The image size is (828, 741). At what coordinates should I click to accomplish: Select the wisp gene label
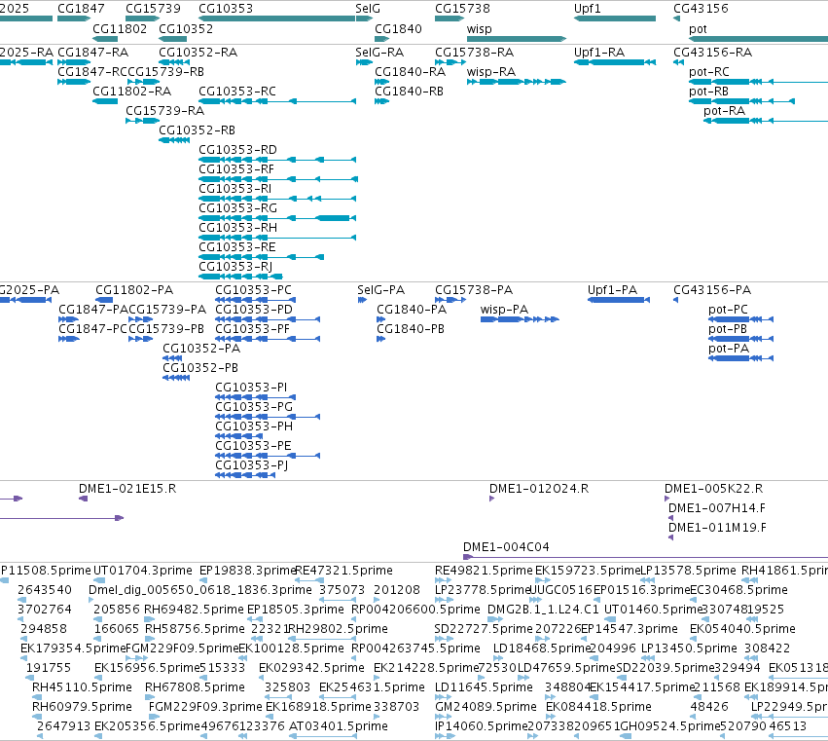[479, 29]
